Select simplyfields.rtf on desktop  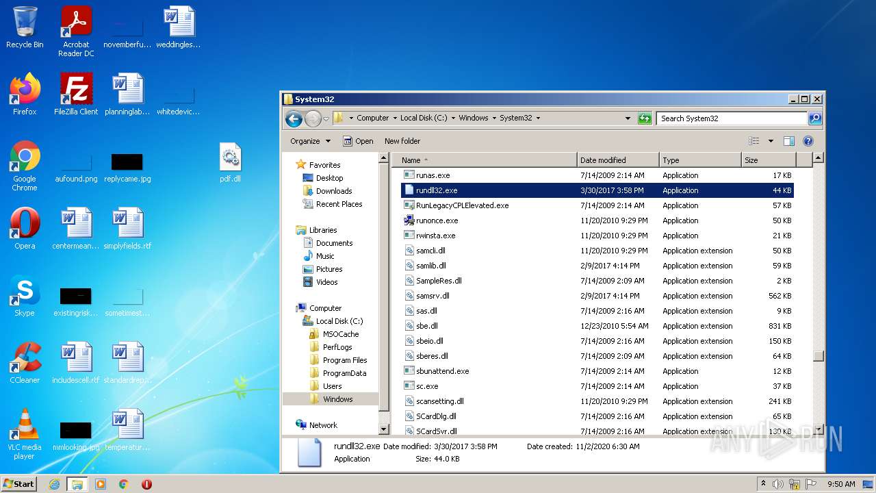127,228
